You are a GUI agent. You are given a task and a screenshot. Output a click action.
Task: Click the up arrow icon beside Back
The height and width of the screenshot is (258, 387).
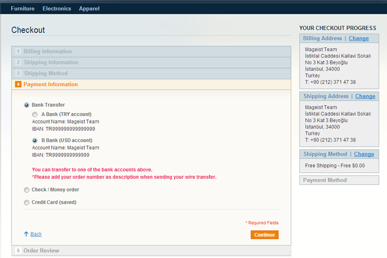coord(26,234)
